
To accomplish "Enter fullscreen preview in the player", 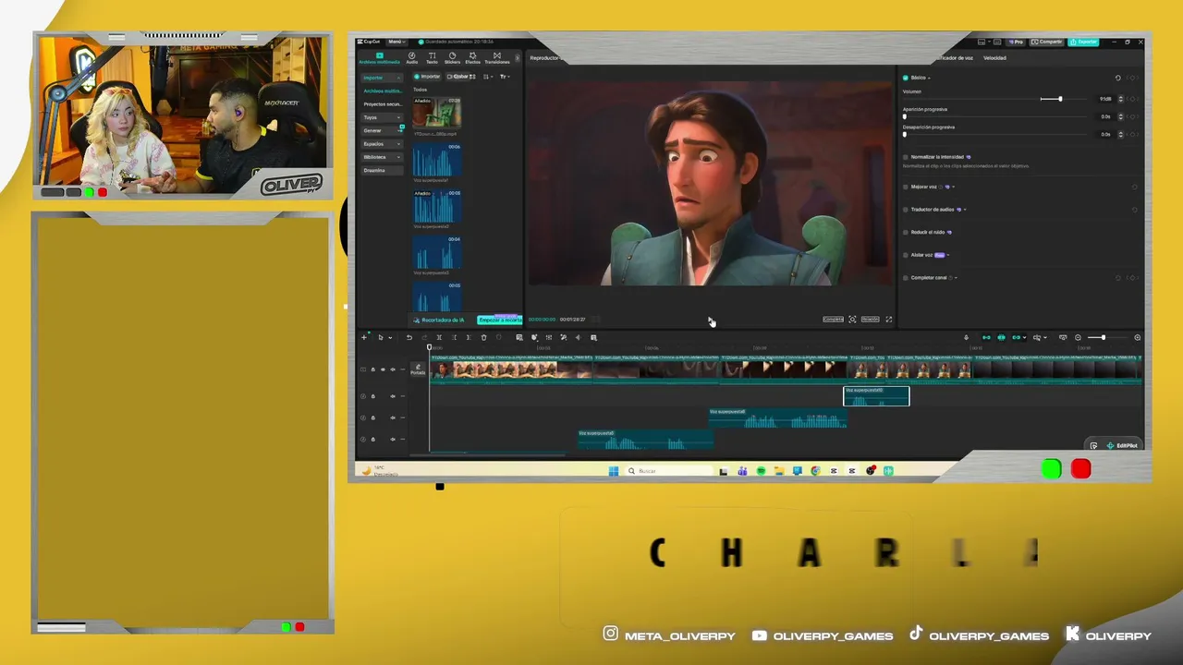I will click(x=889, y=320).
